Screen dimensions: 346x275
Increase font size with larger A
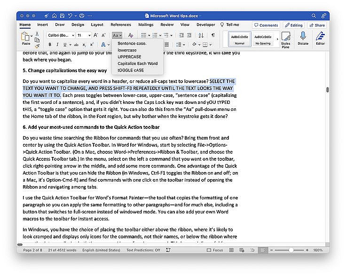[x=95, y=35]
